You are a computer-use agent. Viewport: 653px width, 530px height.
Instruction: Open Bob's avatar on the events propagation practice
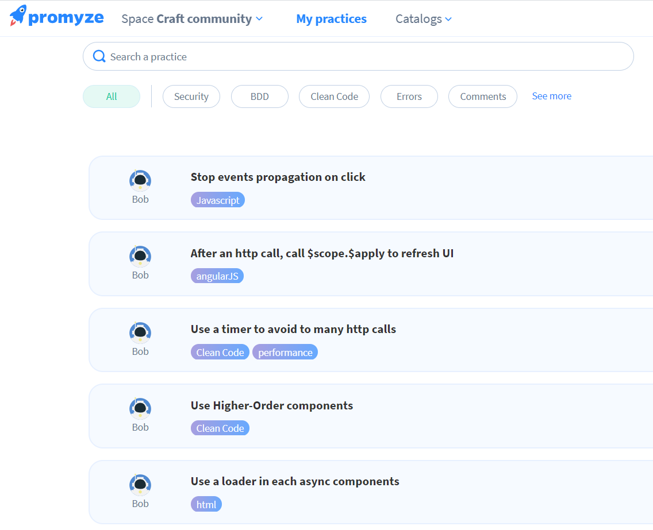pos(140,180)
